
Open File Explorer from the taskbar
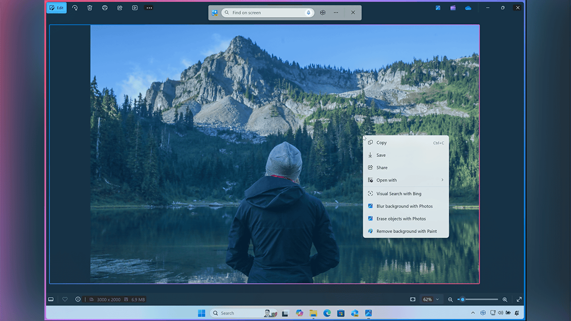[313, 313]
